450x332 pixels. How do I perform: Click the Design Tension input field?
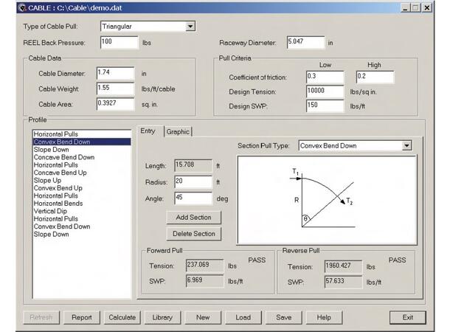pyautogui.click(x=325, y=91)
